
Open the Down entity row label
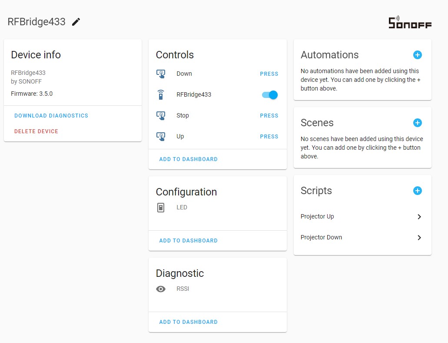184,74
